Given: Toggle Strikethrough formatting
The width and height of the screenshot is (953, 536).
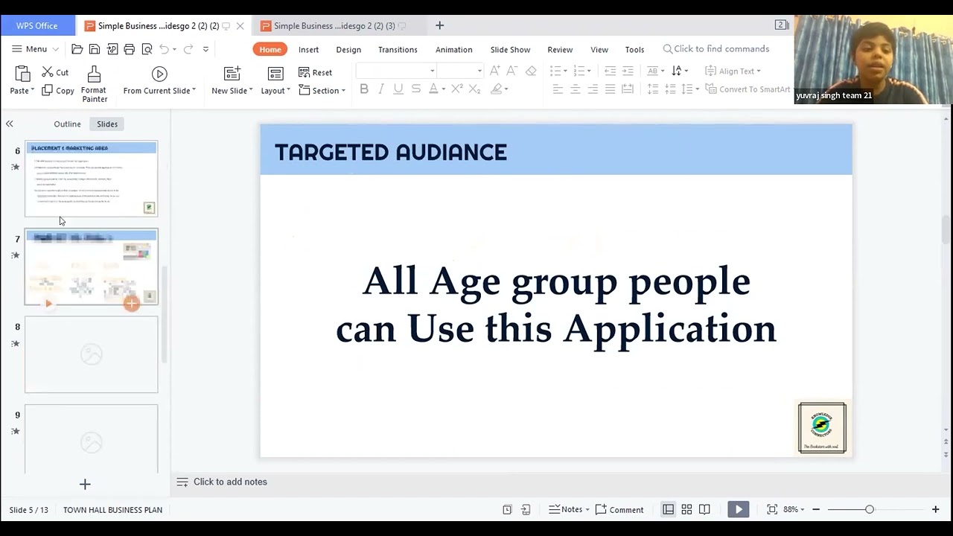Looking at the screenshot, I should 415,89.
